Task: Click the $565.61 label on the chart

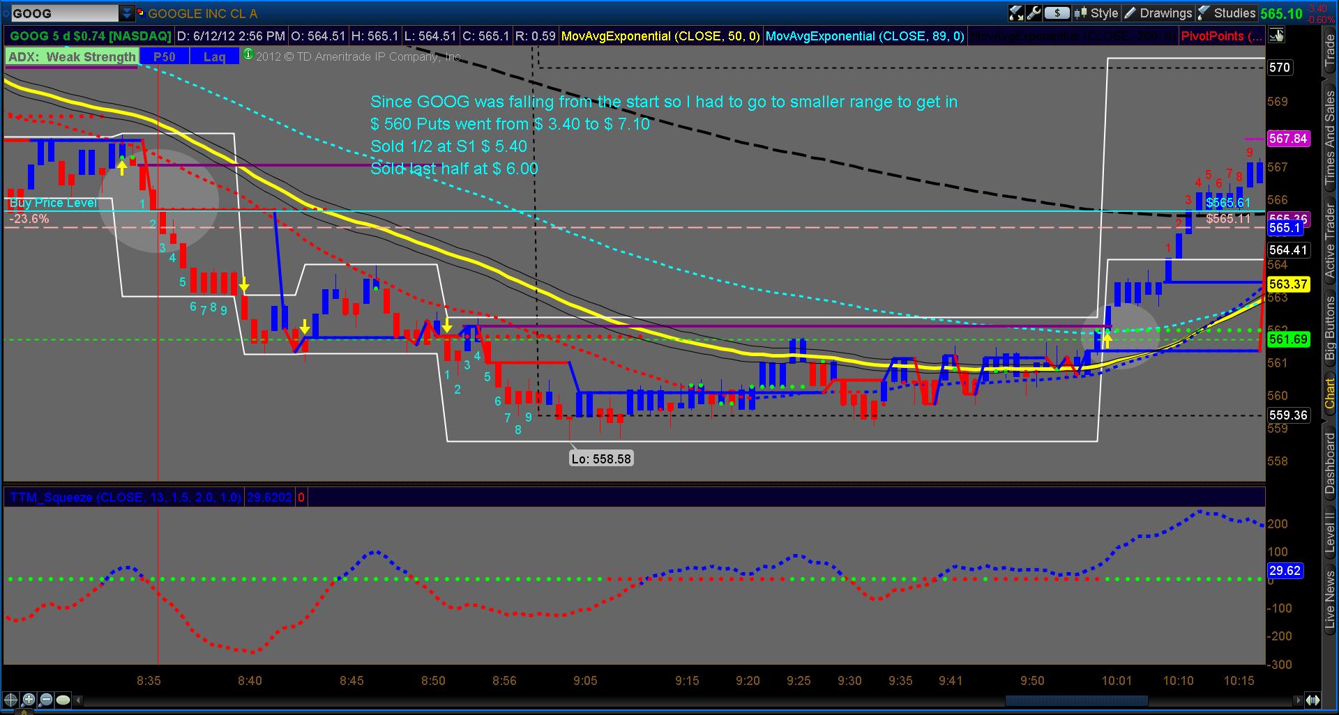Action: [1228, 203]
